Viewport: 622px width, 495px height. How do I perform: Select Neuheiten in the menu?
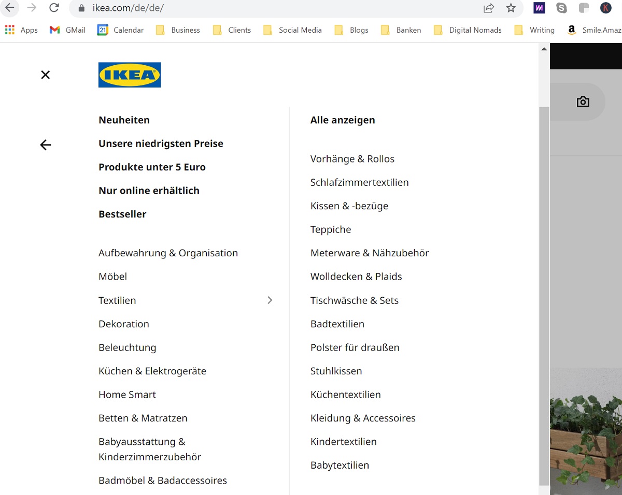point(124,120)
